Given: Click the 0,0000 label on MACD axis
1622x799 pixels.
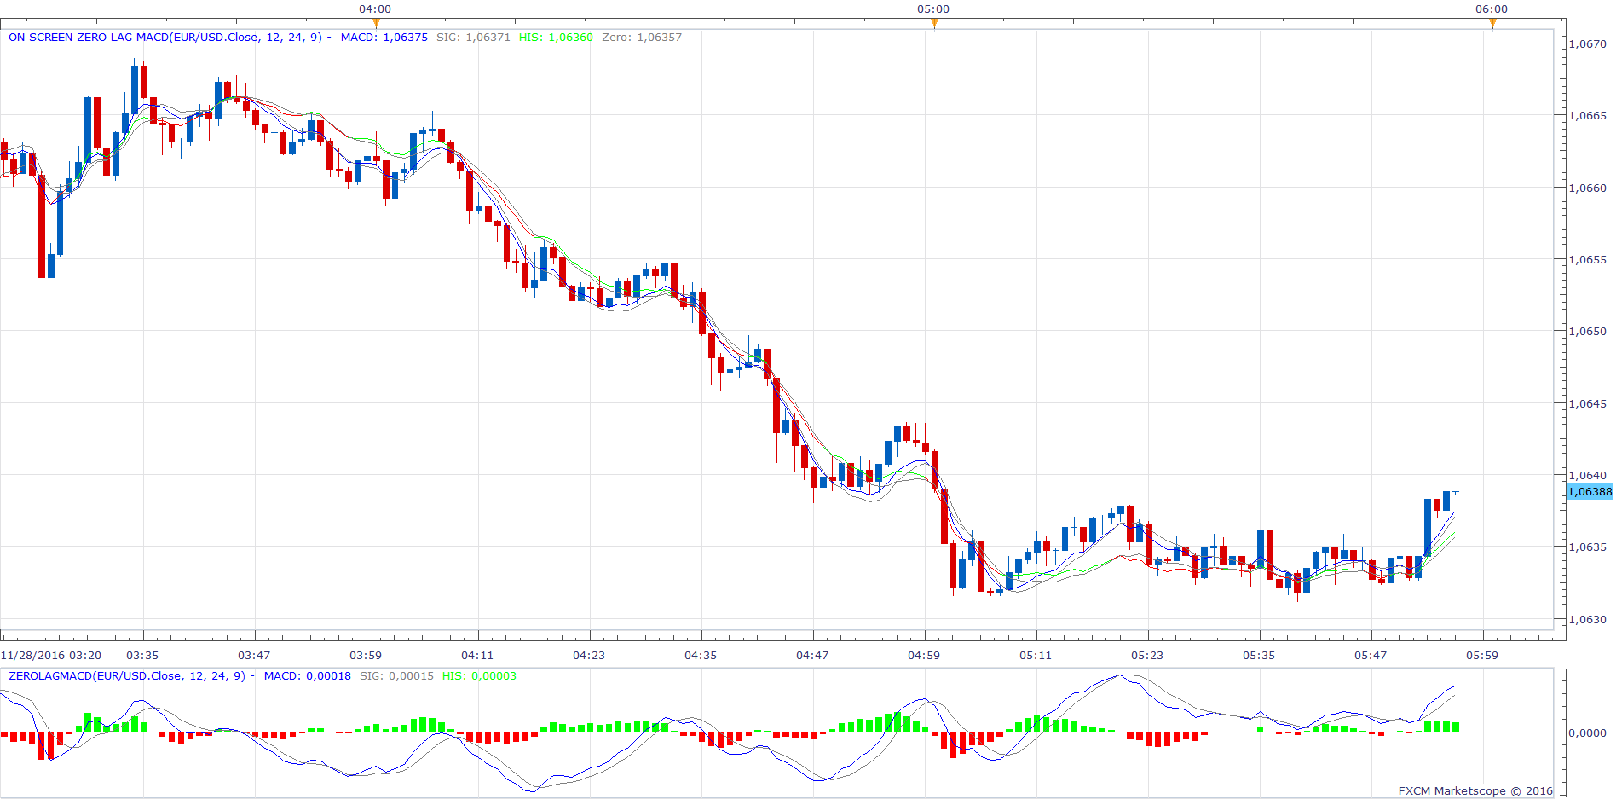Looking at the screenshot, I should coord(1588,732).
